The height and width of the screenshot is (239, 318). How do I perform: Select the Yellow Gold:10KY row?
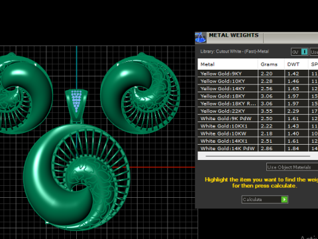coord(258,81)
